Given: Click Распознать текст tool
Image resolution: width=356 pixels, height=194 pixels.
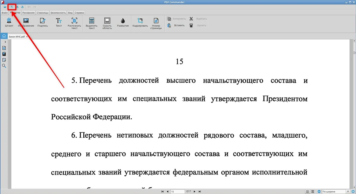Looking at the screenshot, I should pos(74,23).
